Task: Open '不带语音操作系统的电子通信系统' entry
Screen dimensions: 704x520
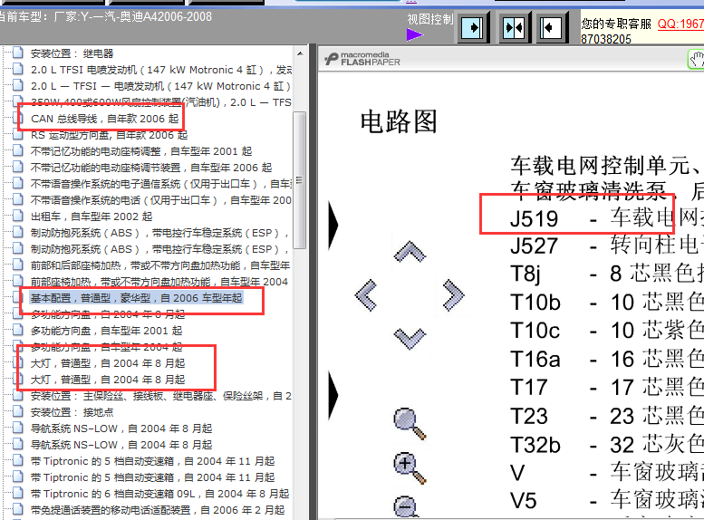Action: click(x=161, y=184)
